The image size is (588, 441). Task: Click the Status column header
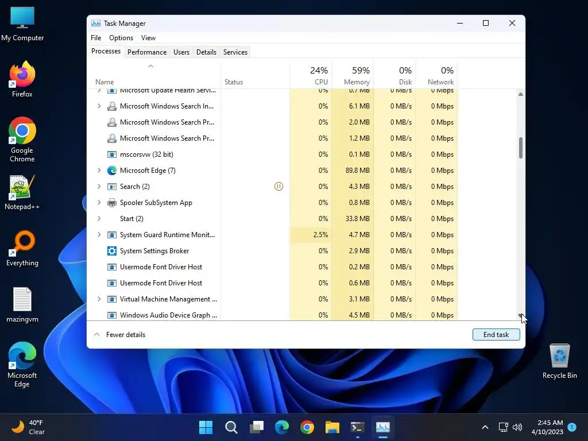tap(255, 75)
